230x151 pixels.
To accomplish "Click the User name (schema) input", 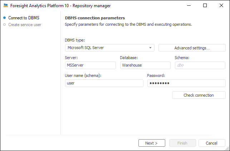I will [x=104, y=83].
